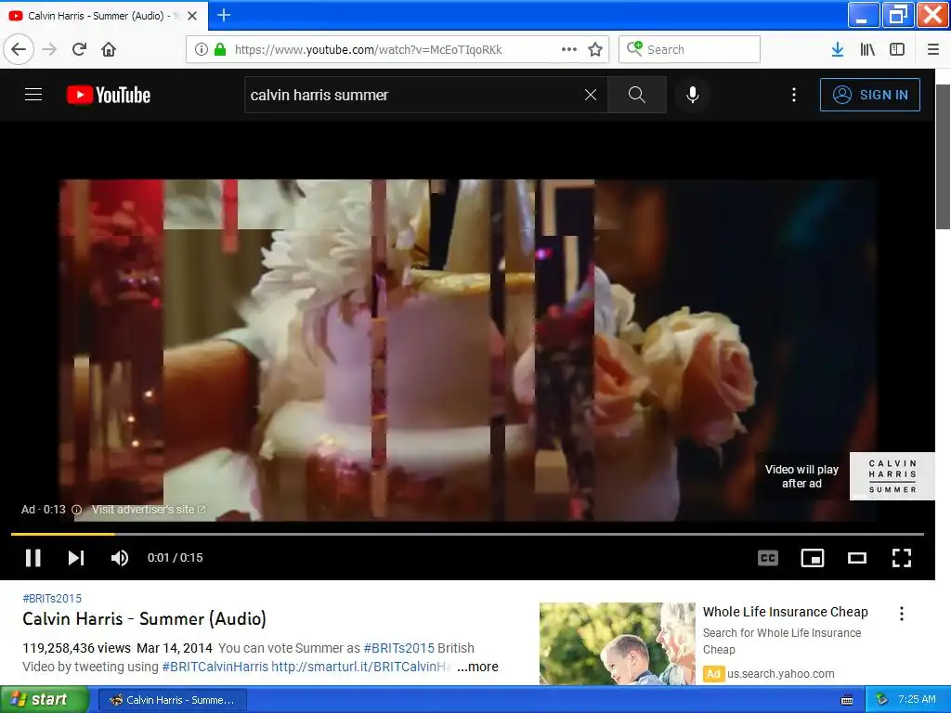Open the smarturl.it/BRITCalvinH link
Screen dimensions: 951x713
[x=361, y=667]
